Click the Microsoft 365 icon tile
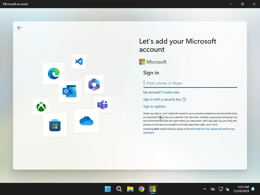Viewport: 260px width, 195px height. (x=94, y=84)
